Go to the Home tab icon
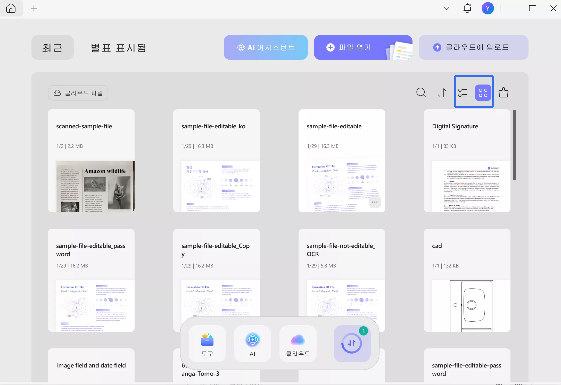Viewport: 561px width, 385px height. (11, 9)
